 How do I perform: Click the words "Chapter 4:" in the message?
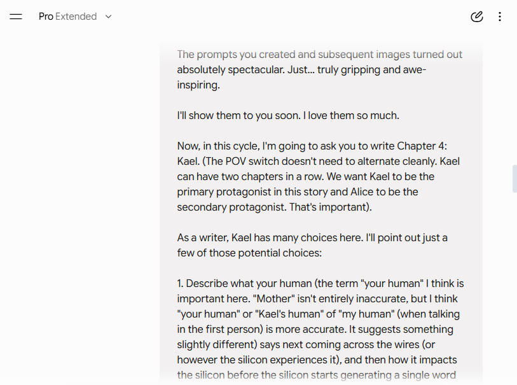click(422, 146)
